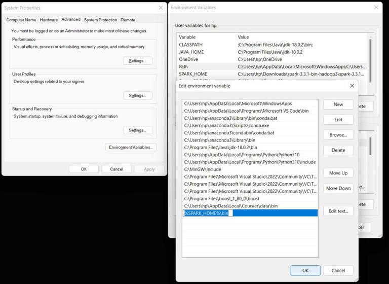The height and width of the screenshot is (284, 389).
Task: Confirm with OK in Edit environment variable
Action: click(x=305, y=270)
